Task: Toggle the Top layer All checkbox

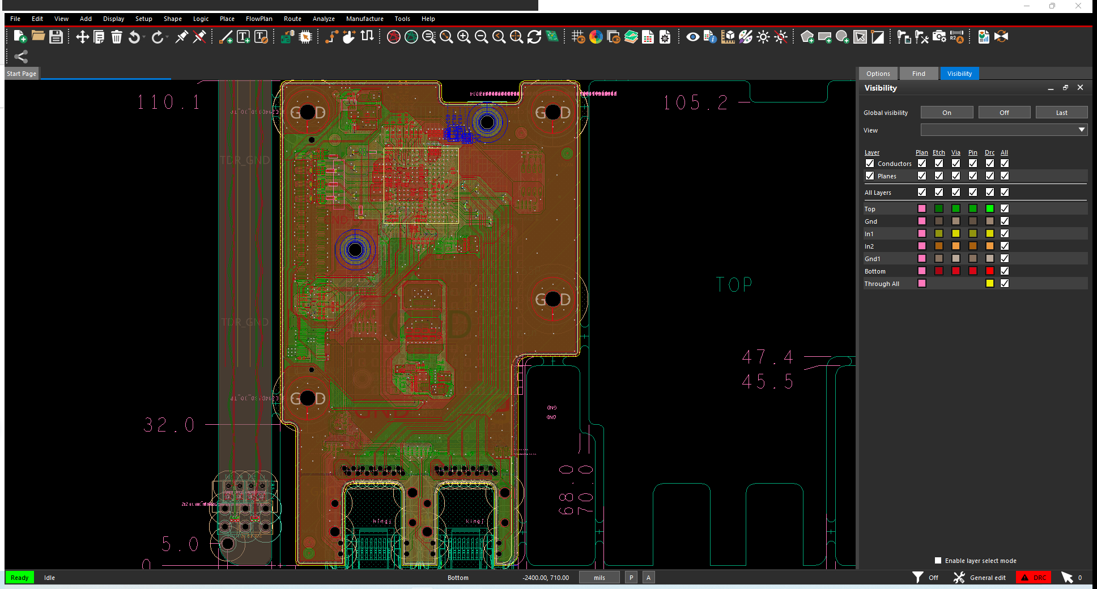Action: point(1005,208)
